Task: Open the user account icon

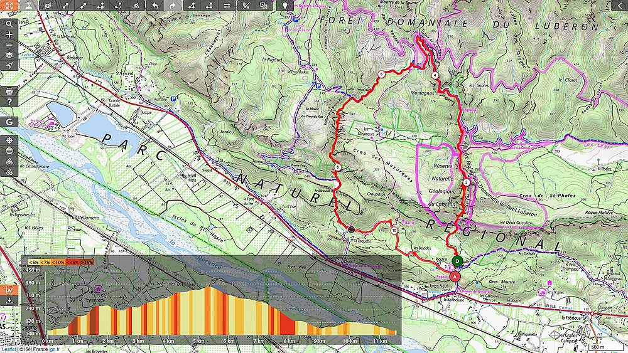Action: coord(28,5)
